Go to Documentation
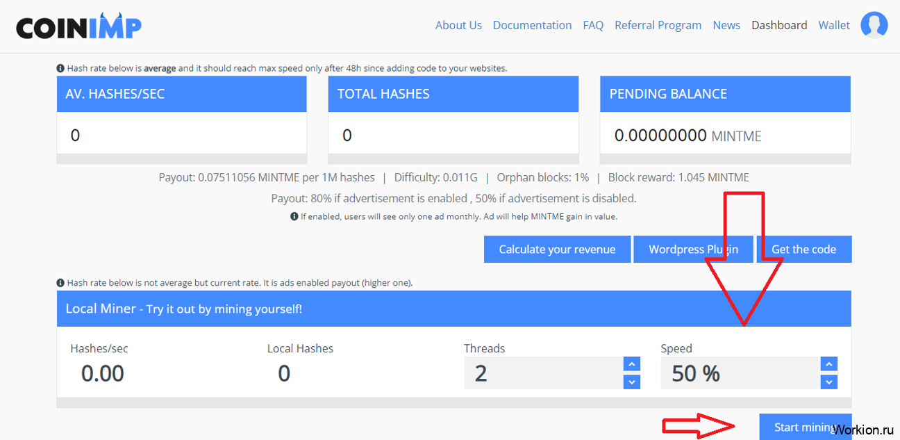Image resolution: width=900 pixels, height=440 pixels. [532, 25]
